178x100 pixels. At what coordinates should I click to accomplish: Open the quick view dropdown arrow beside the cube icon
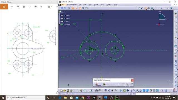[149, 92]
